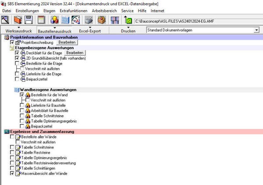The width and height of the screenshot is (263, 185).
Task: Open the Etagen menu
Action: (x=49, y=11)
